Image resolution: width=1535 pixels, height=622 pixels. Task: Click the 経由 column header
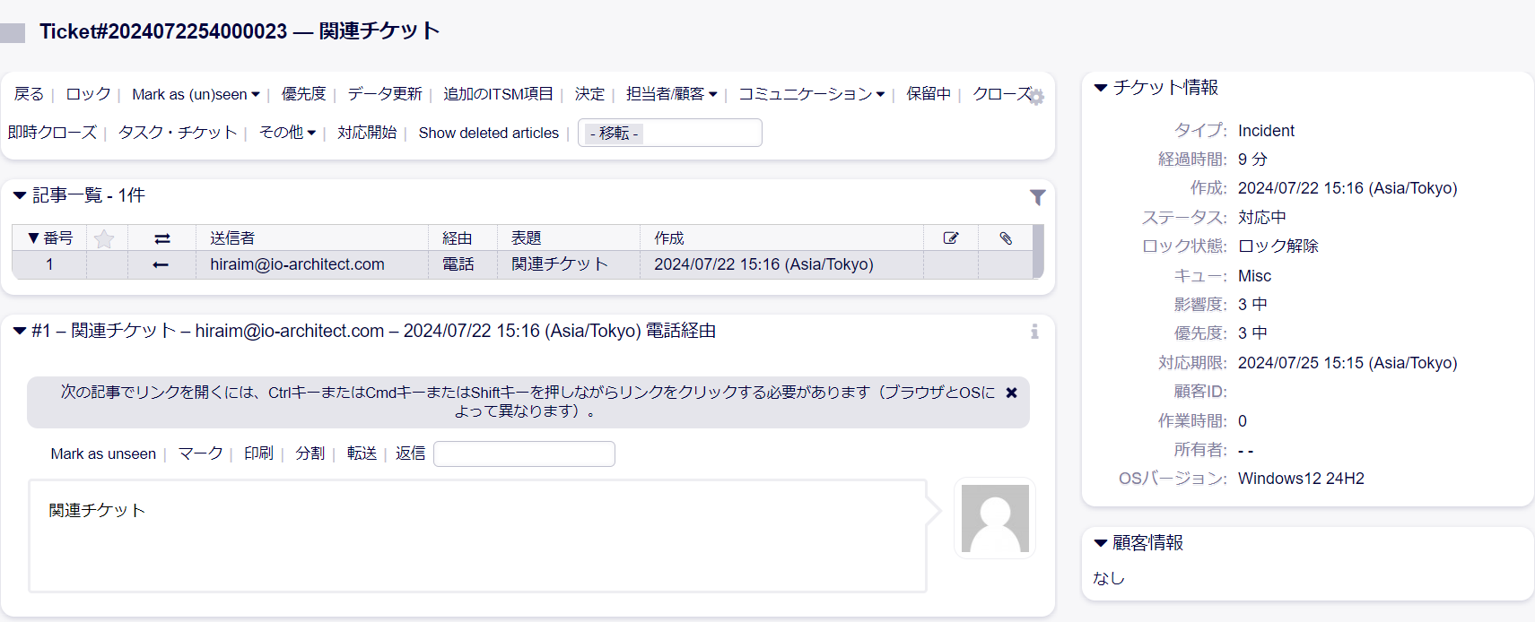(457, 238)
